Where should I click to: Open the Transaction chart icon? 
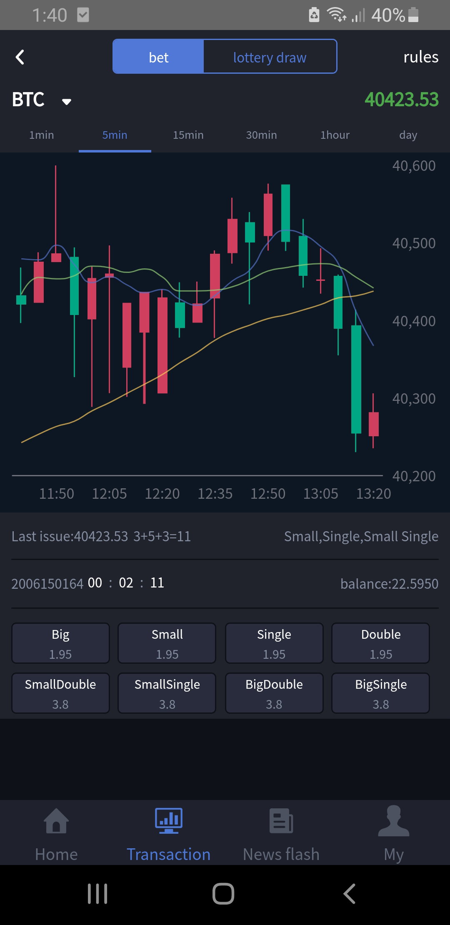169,820
